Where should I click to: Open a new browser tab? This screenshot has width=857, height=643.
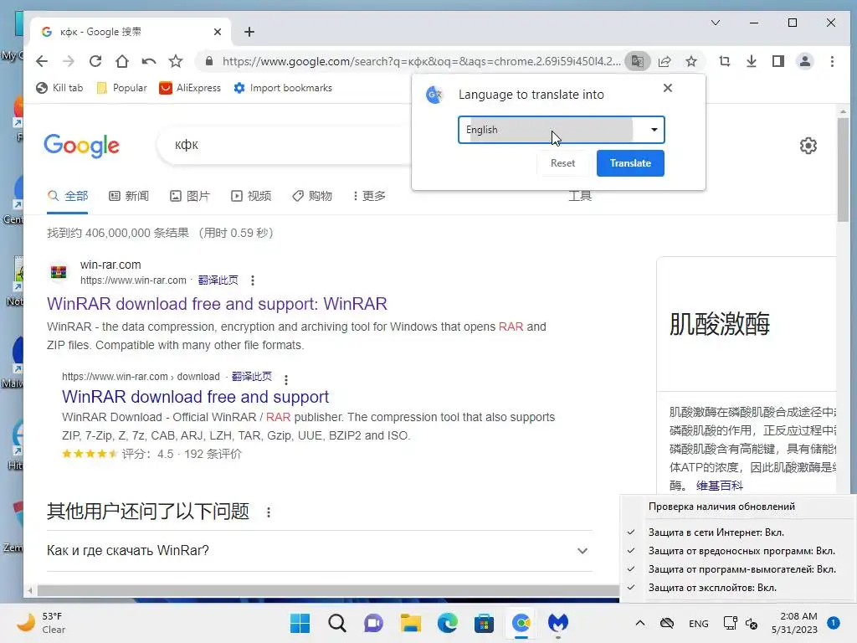249,32
